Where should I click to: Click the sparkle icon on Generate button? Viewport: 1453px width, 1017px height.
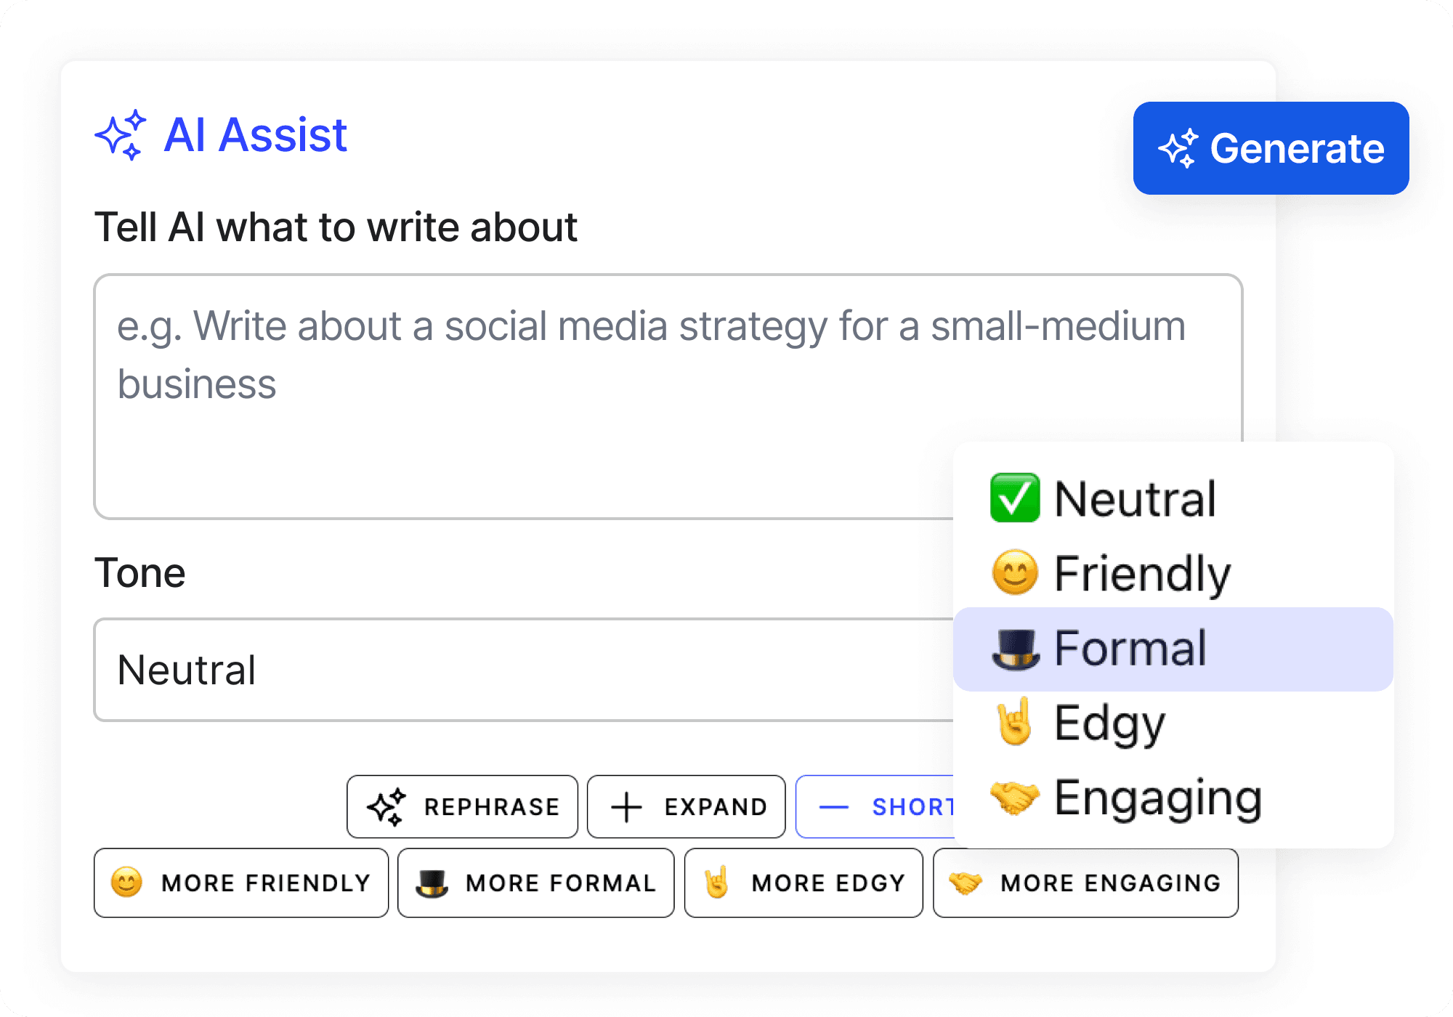tap(1178, 148)
